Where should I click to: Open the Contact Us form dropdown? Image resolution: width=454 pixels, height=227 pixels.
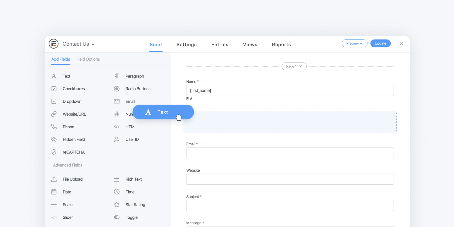click(x=78, y=44)
